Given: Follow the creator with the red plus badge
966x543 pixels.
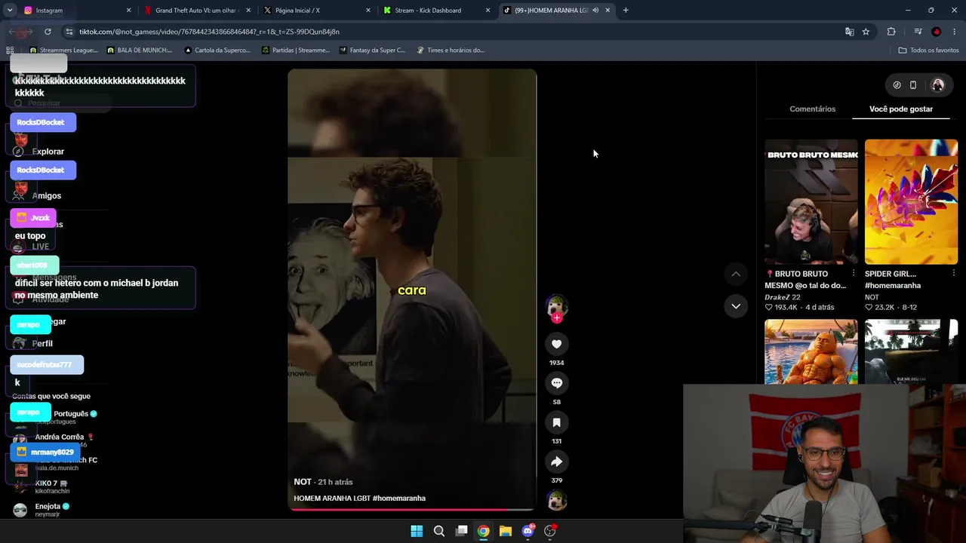Looking at the screenshot, I should pos(557,318).
